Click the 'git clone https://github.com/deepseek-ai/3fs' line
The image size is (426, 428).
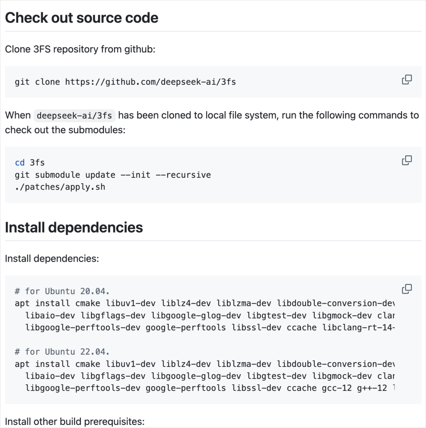pos(125,82)
